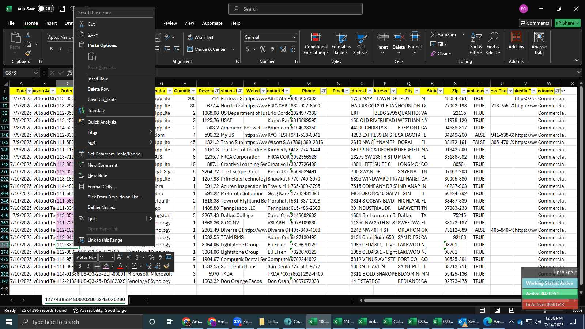Open Cell Styles gallery

pos(361,44)
